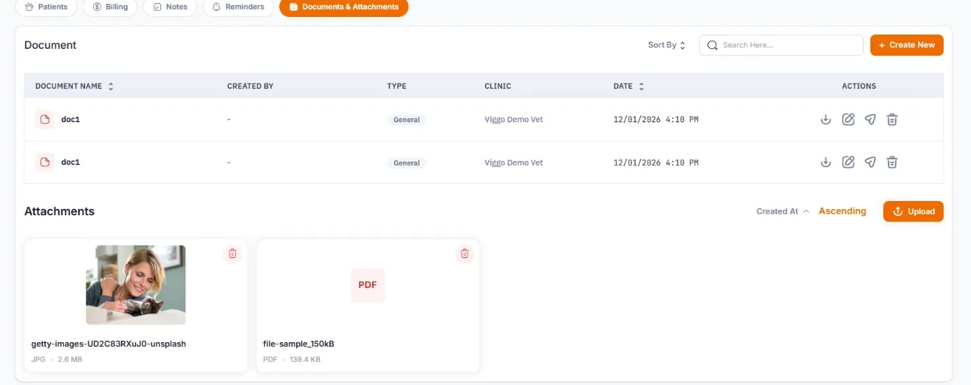
Task: Click the Create New button
Action: [907, 45]
